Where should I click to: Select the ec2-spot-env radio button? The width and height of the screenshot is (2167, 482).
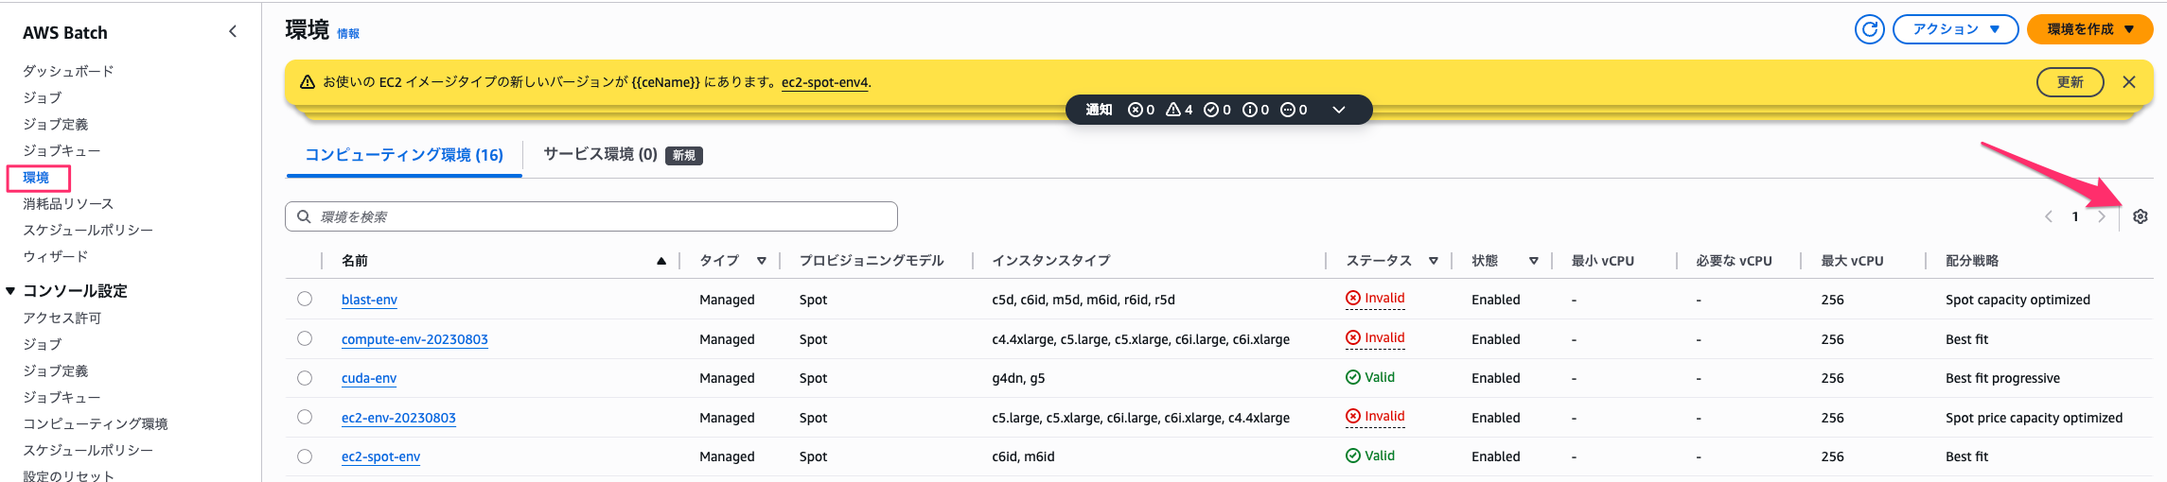[305, 456]
